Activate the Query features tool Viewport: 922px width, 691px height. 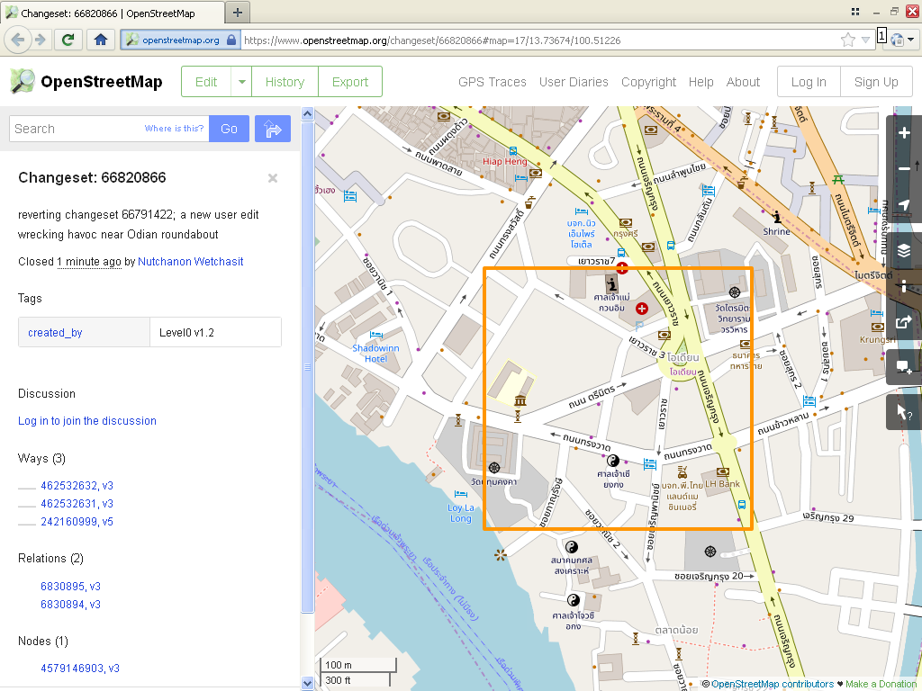[x=904, y=412]
